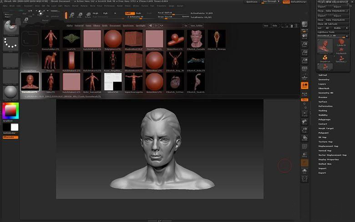355x222 pixels.
Task: Expand the SubTool subpalette
Action: [323, 75]
